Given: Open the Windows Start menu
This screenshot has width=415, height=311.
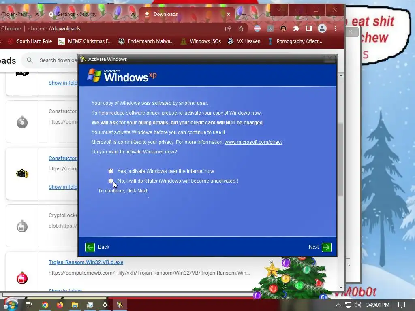Looking at the screenshot, I should (10, 305).
